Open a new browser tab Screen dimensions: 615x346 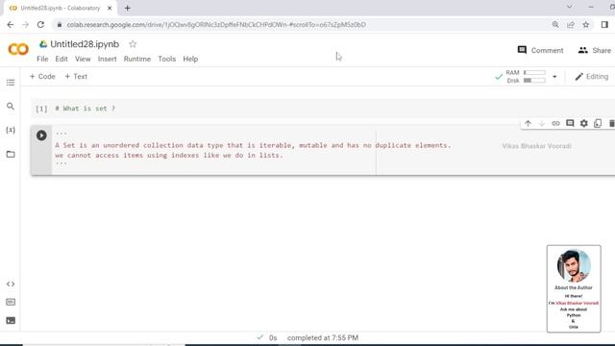click(128, 8)
